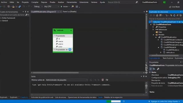
Task: Click the collapse all icon in Solution Explorer
Action: (177, 15)
